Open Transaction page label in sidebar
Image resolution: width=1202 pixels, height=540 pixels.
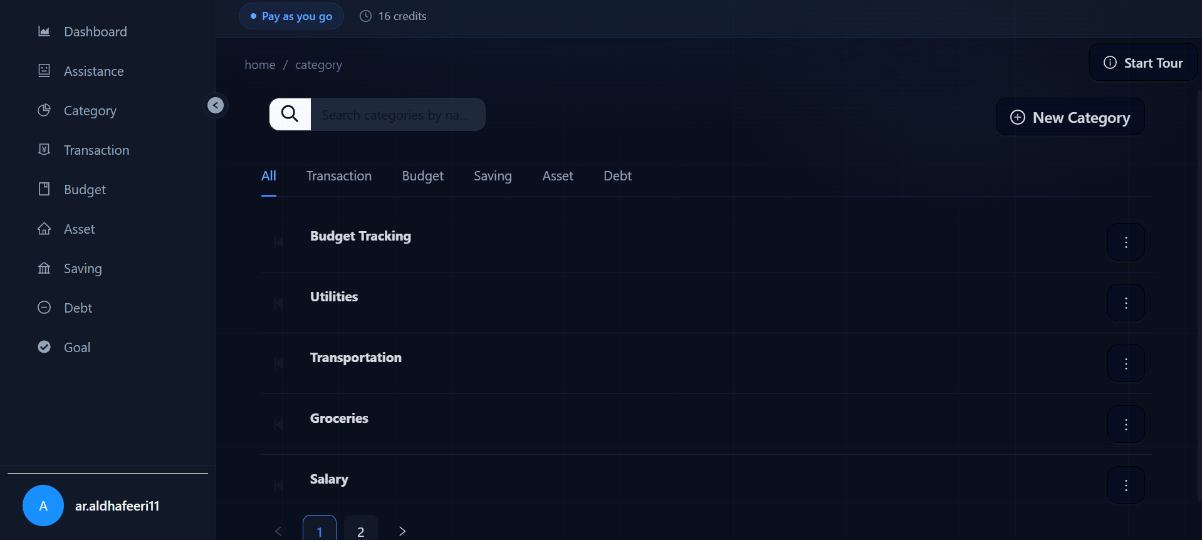pyautogui.click(x=97, y=150)
